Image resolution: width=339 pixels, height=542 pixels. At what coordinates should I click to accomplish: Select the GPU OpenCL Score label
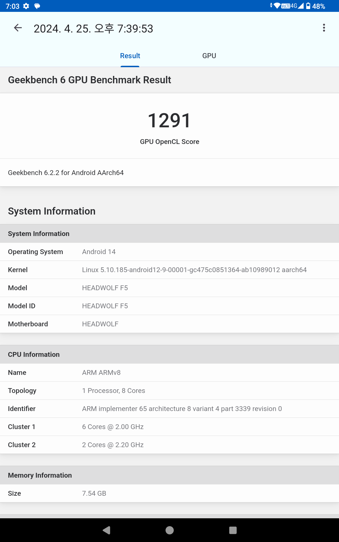[x=169, y=142]
